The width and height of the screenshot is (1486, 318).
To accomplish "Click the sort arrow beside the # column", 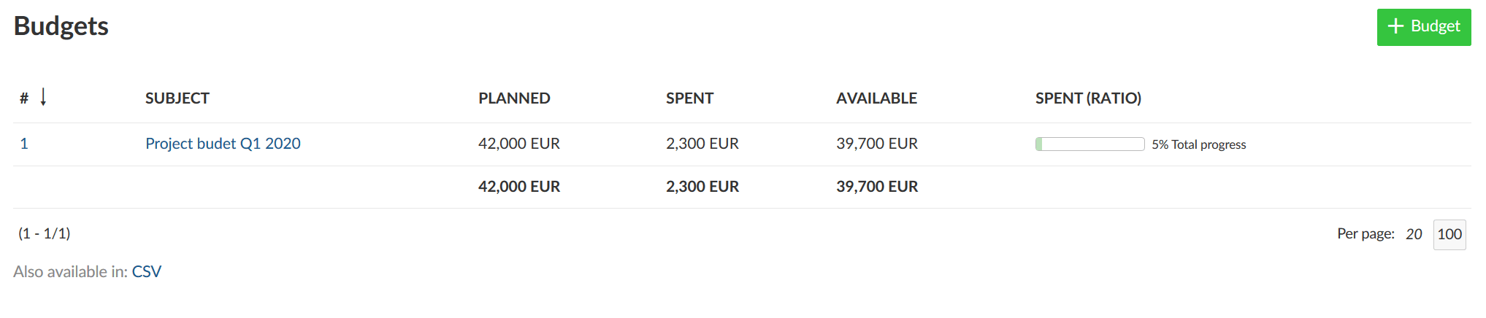I will (43, 97).
